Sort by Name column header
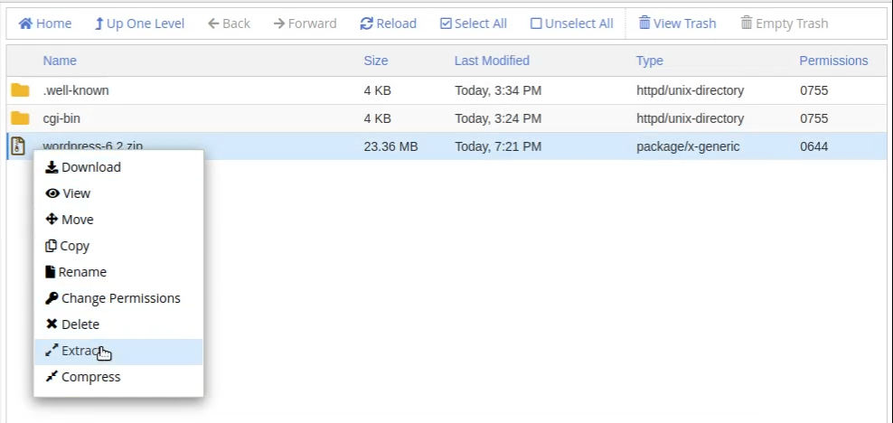893x423 pixels. coord(60,61)
